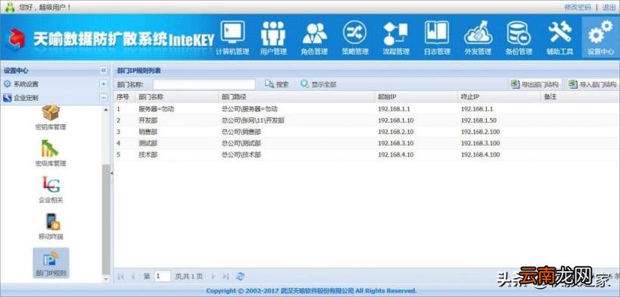Click end IP 192.168.2.100 cell
Screen dimensions: 620x297
(480, 132)
